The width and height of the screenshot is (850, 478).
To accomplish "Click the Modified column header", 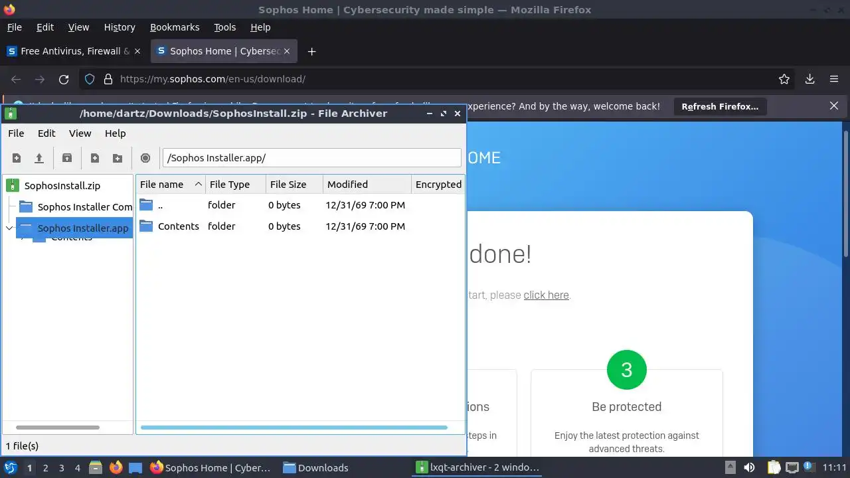I will (x=367, y=185).
